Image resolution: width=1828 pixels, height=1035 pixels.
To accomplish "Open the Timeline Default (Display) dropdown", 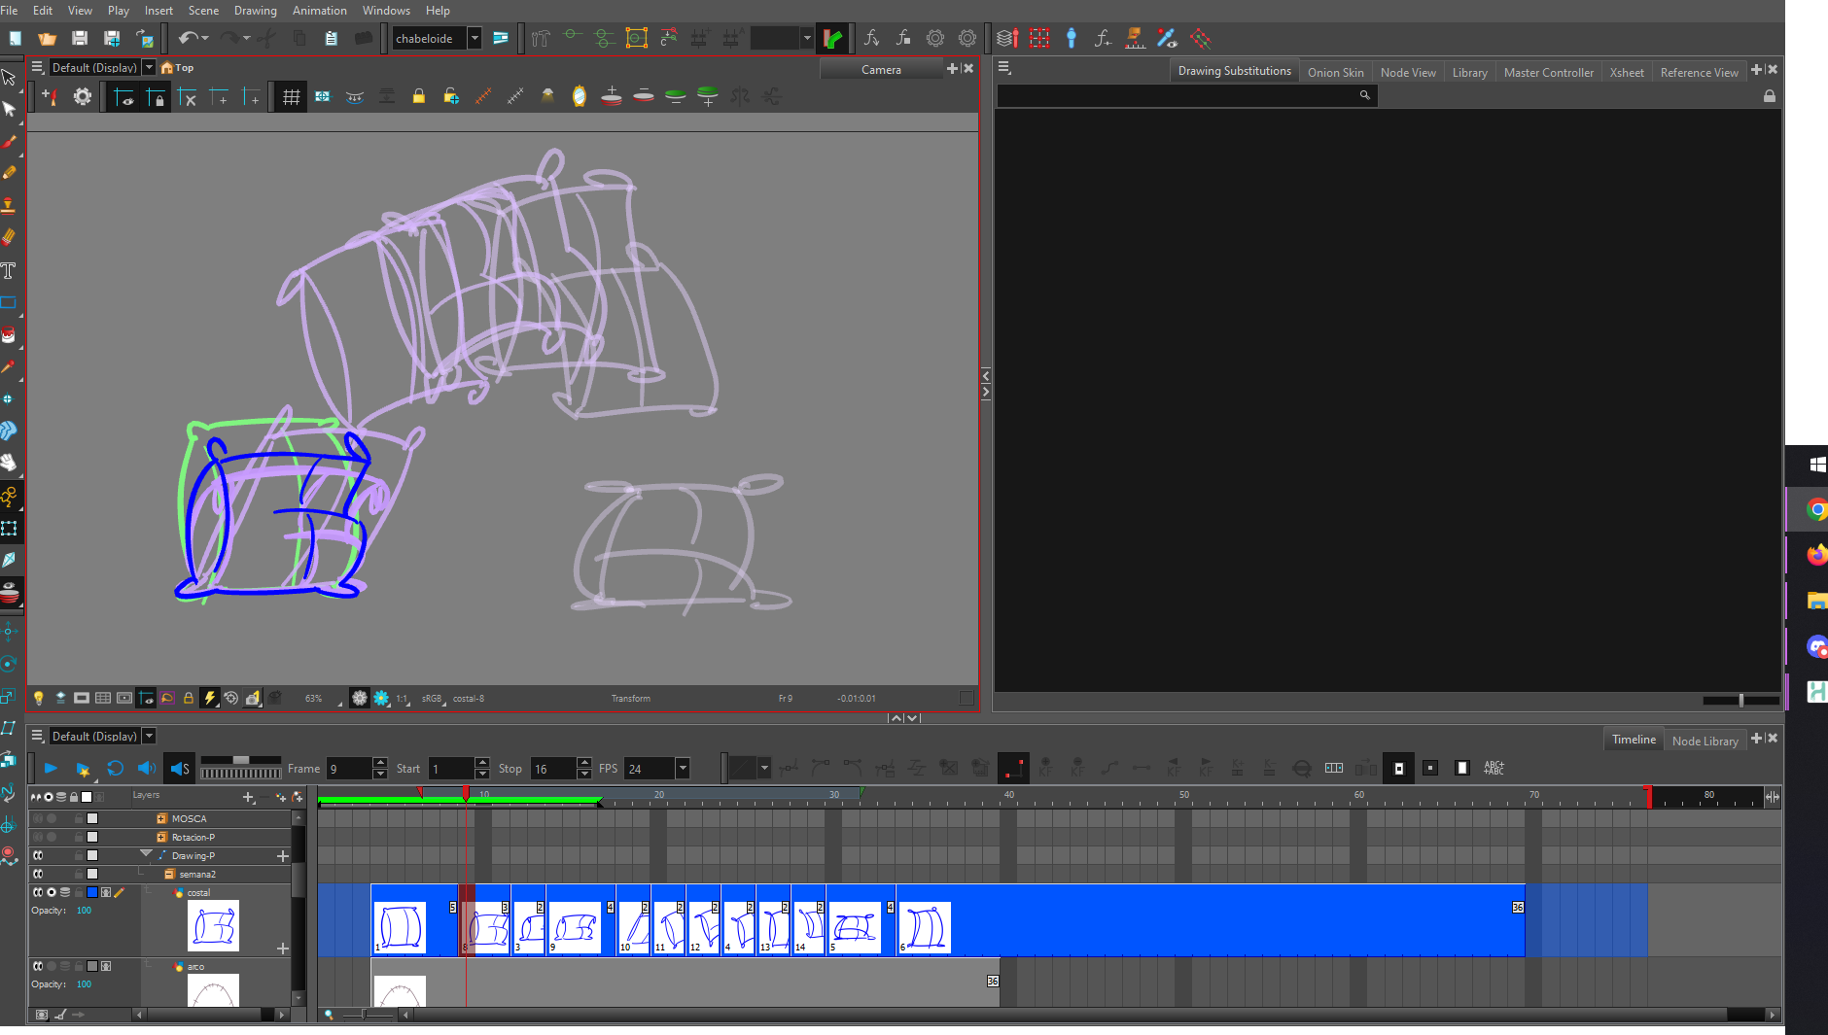I will point(149,736).
